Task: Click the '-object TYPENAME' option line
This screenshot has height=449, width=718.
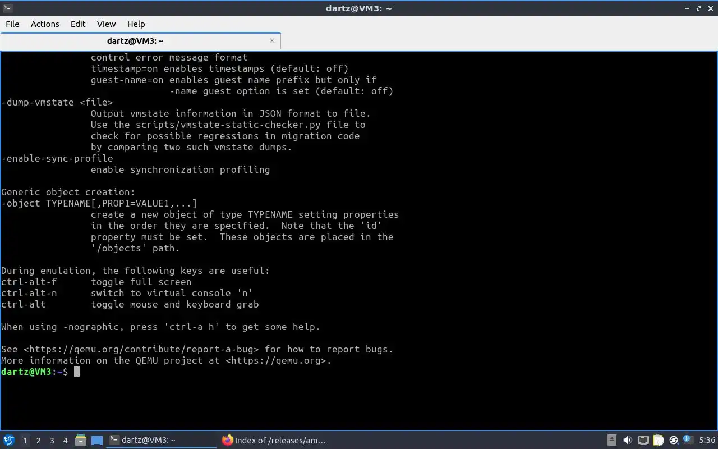Action: point(99,203)
